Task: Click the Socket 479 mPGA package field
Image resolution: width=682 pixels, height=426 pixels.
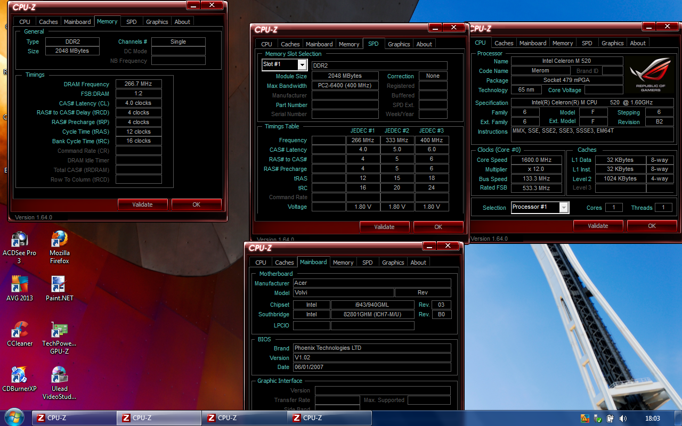Action: tap(567, 80)
